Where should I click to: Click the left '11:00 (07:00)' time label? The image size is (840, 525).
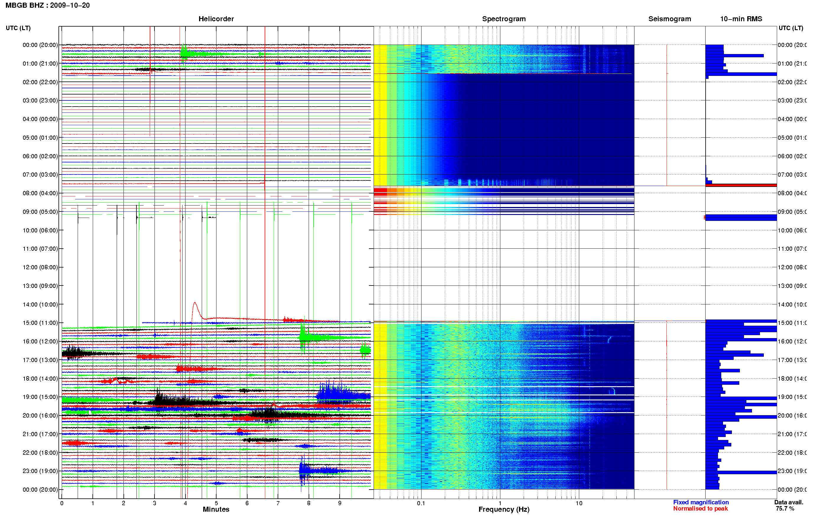tap(40, 249)
